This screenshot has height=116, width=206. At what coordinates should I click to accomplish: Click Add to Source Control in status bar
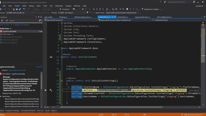point(192,115)
